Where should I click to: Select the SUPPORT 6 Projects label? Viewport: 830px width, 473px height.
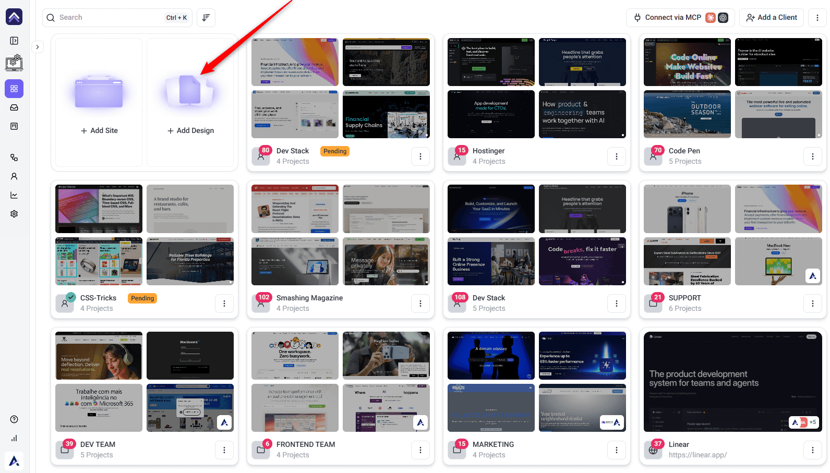685,308
